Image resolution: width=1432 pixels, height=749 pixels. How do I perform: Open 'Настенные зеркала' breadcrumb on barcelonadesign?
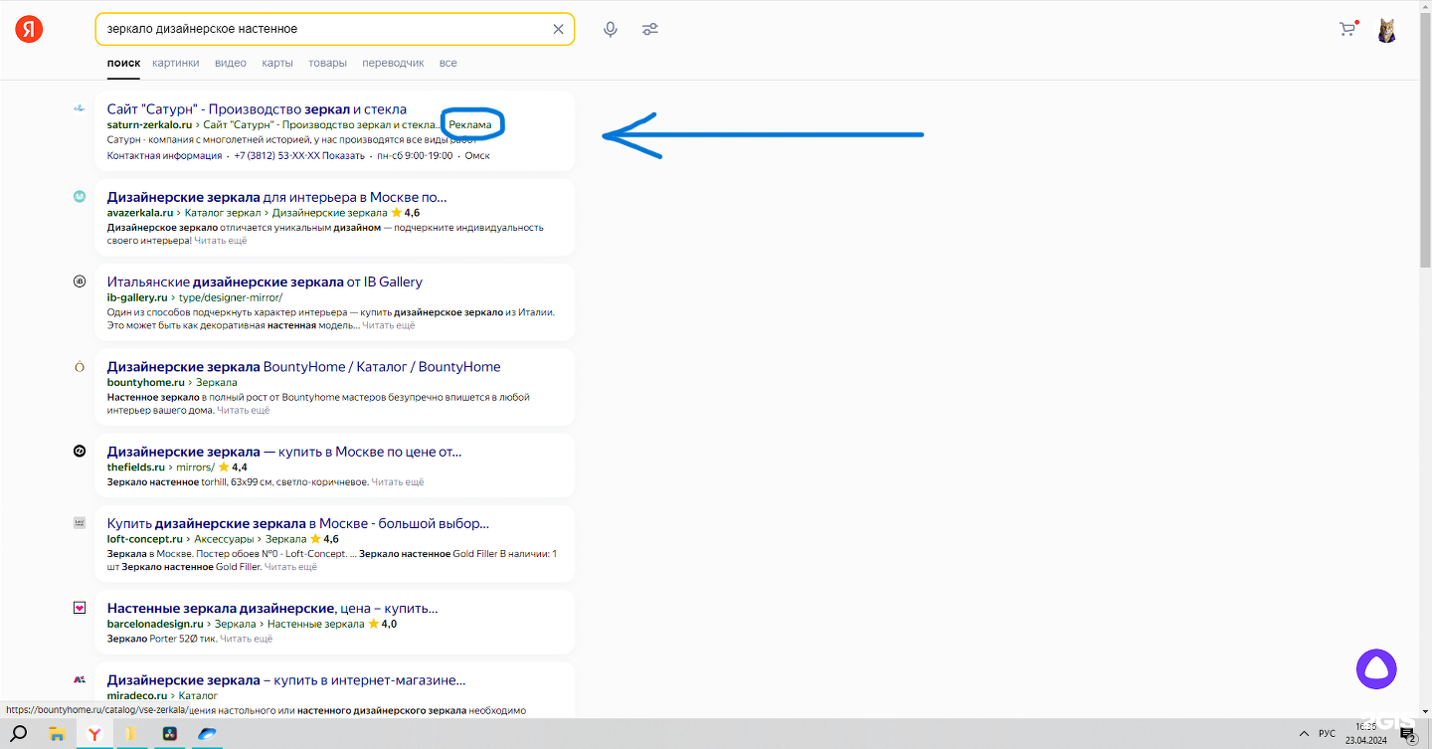pyautogui.click(x=316, y=624)
